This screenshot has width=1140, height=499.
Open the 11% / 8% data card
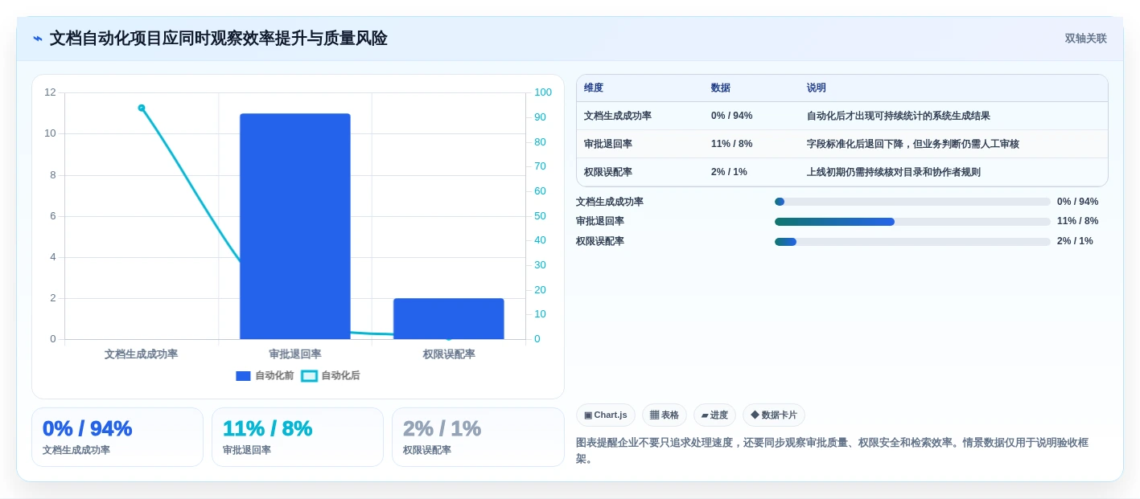click(x=298, y=437)
